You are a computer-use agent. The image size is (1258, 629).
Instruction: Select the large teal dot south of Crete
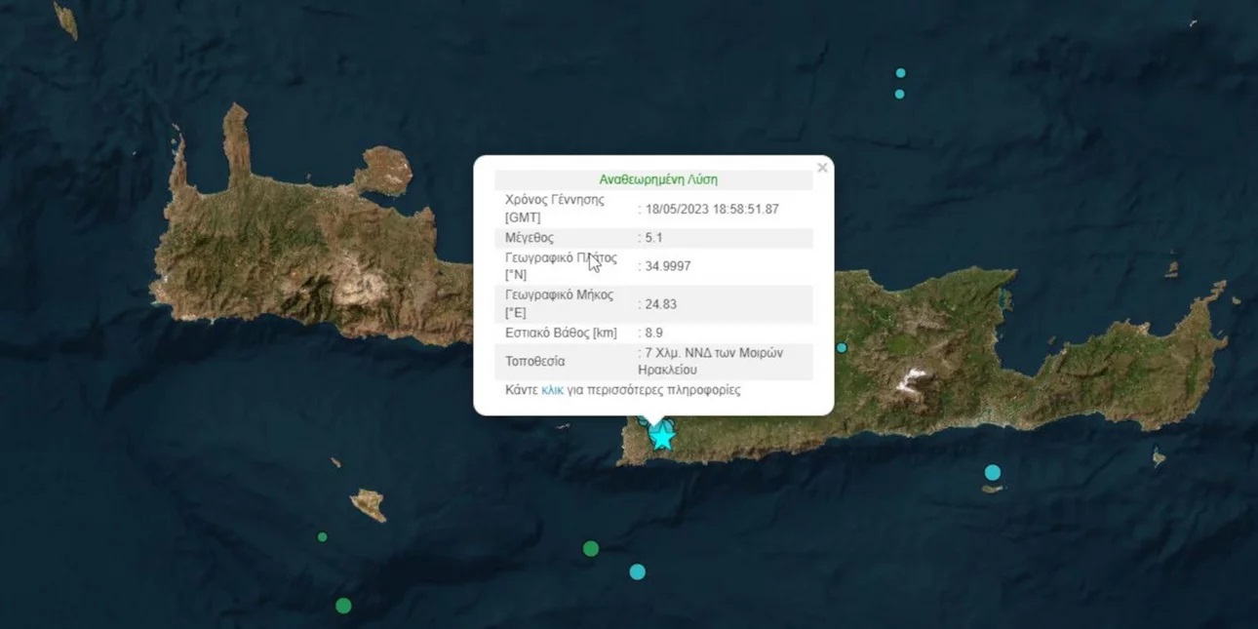[637, 570]
